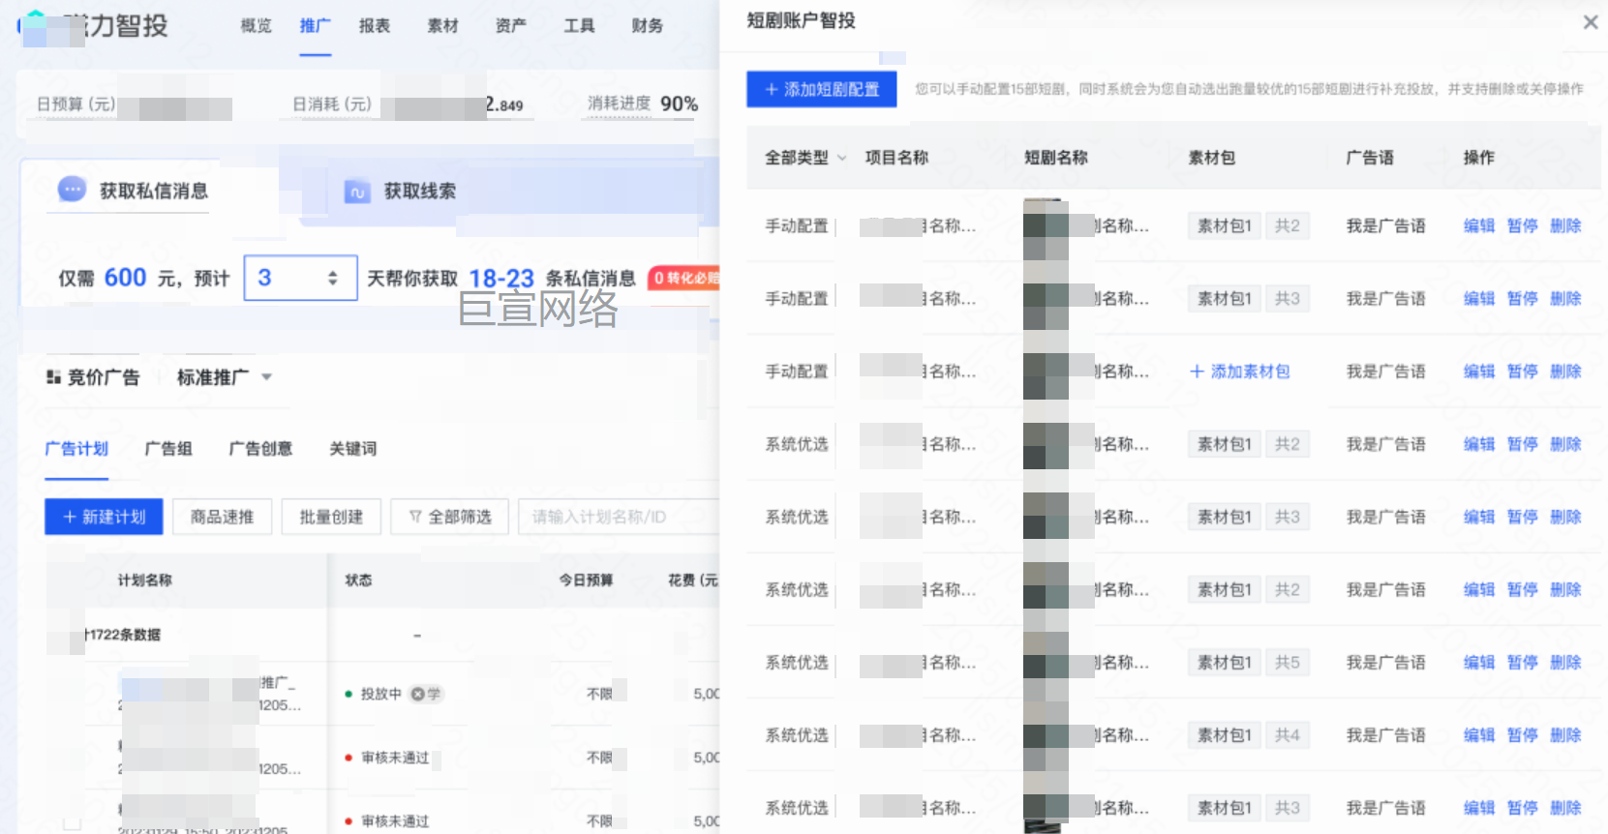Click the 消耗进度 90% indicator
The height and width of the screenshot is (834, 1608).
(642, 104)
